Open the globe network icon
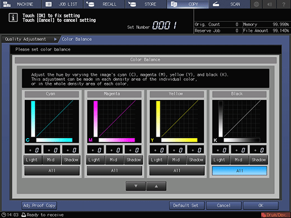Image resolution: width=291 pixels, height=218 pixels. 257,4
